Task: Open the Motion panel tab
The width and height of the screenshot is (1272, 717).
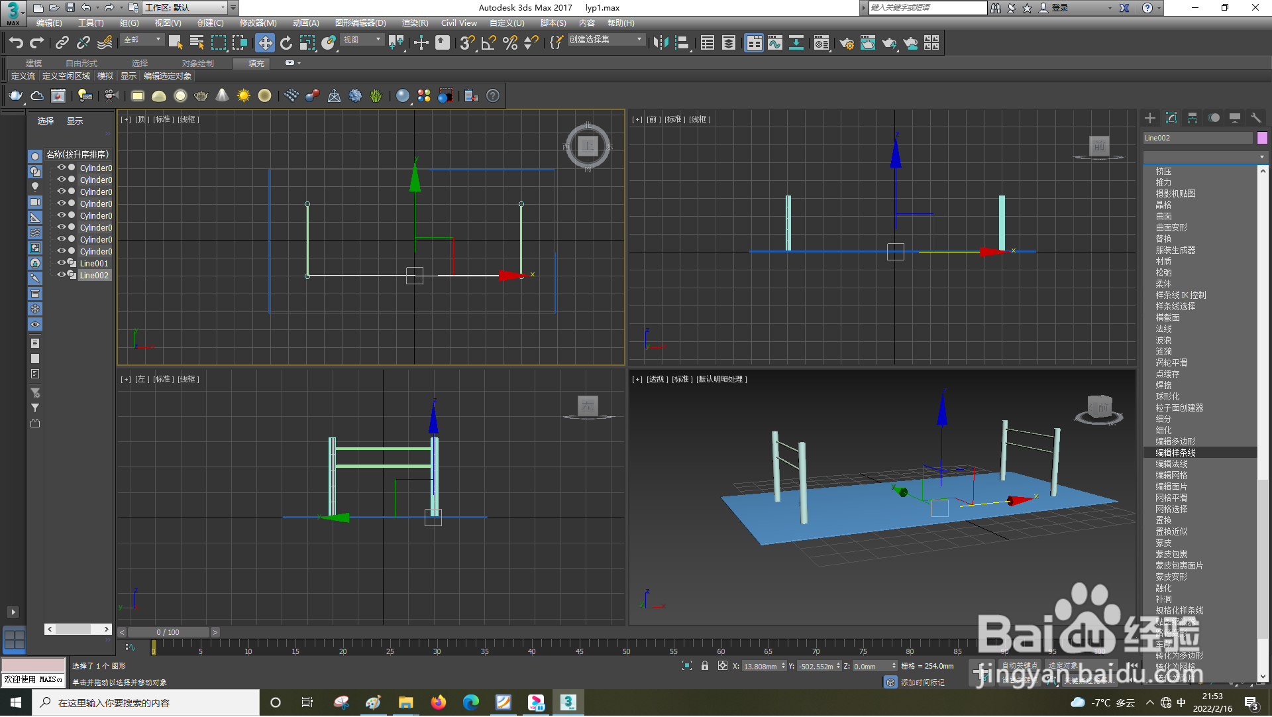Action: [x=1214, y=117]
